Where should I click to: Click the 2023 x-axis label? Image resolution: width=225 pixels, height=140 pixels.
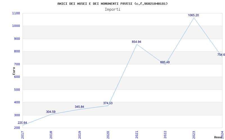pyautogui.click(x=194, y=135)
